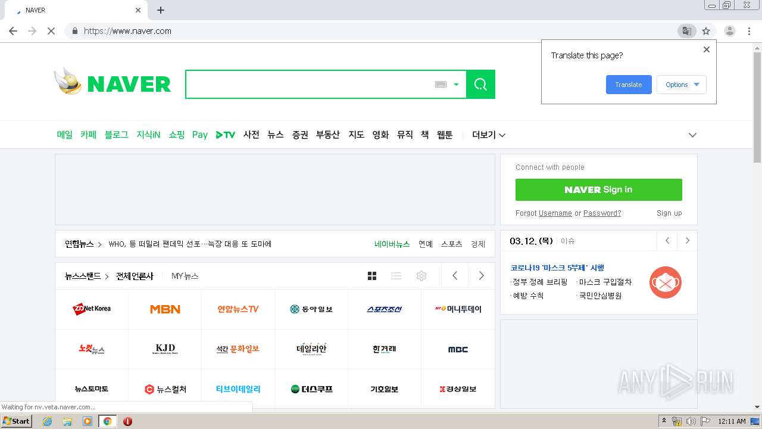762x429 pixels.
Task: Click the green search magnifier button
Action: [x=480, y=84]
